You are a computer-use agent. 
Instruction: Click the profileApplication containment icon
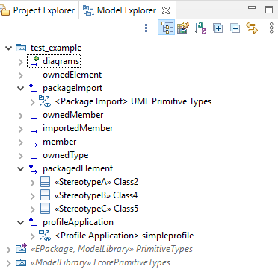click(33, 222)
